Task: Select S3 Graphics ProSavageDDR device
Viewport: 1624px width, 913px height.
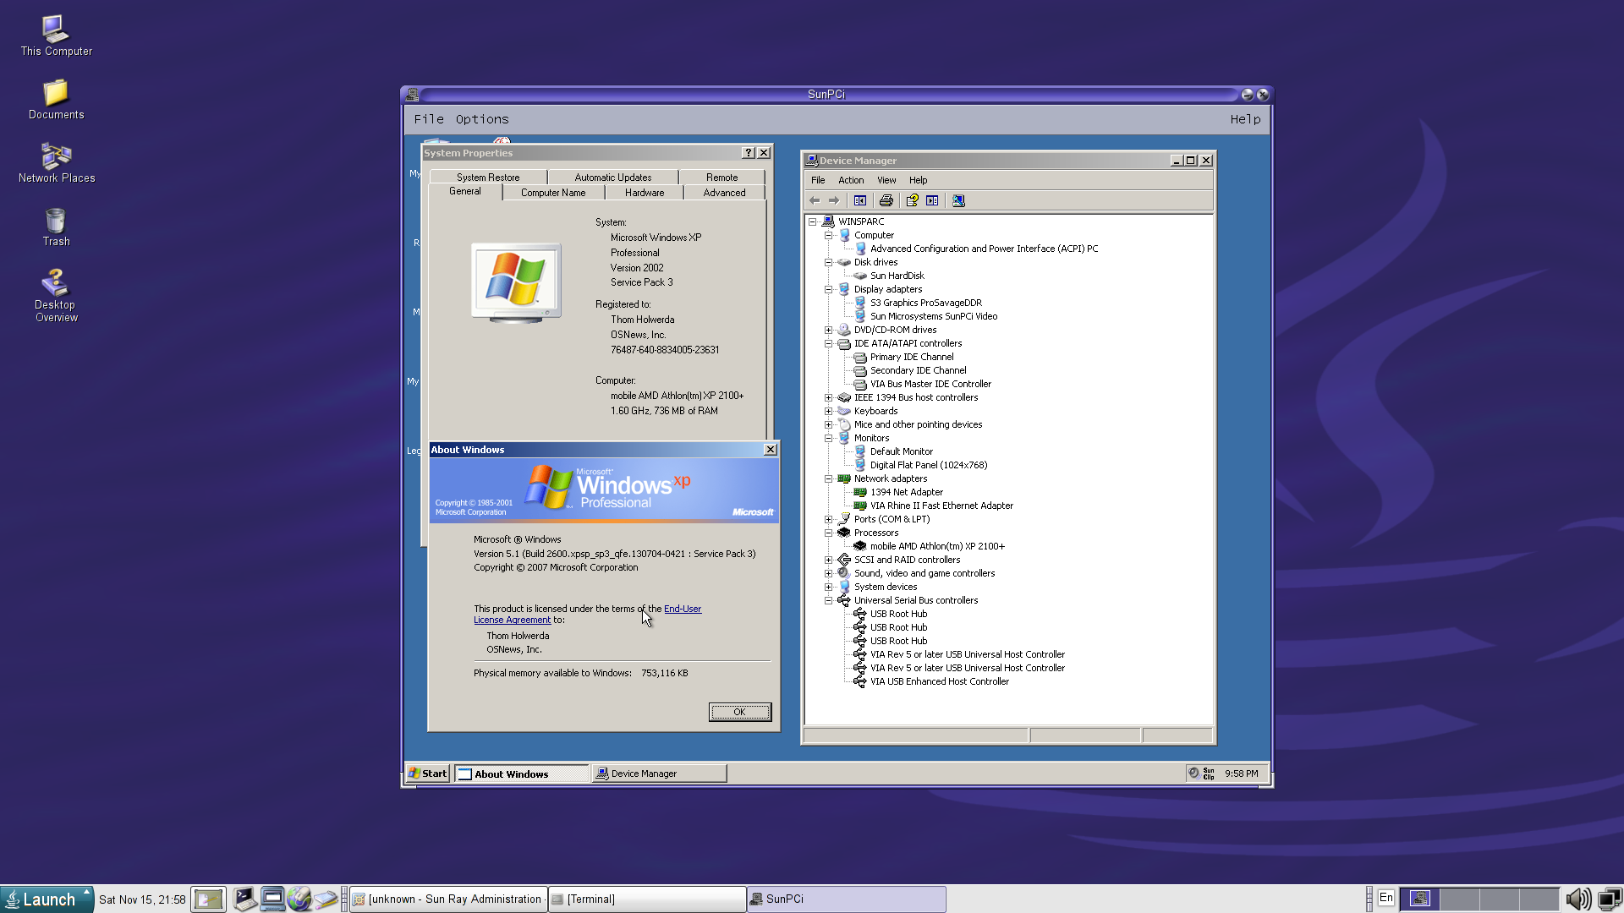Action: 925,303
